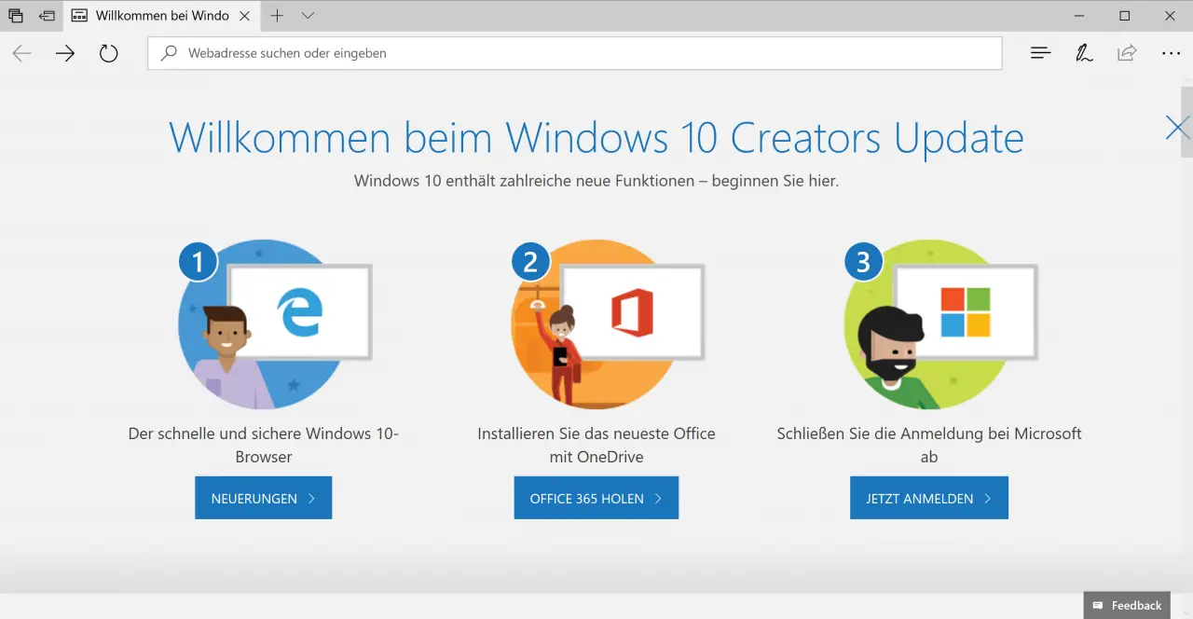The image size is (1193, 619).
Task: Add web notes with pen icon
Action: [1084, 53]
